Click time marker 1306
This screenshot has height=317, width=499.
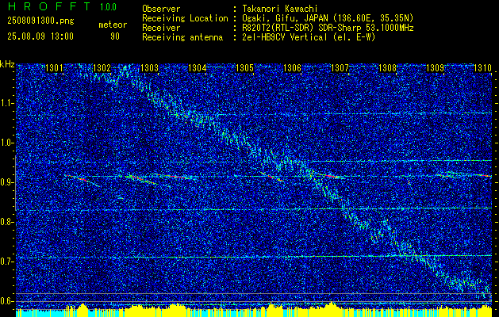(x=293, y=68)
